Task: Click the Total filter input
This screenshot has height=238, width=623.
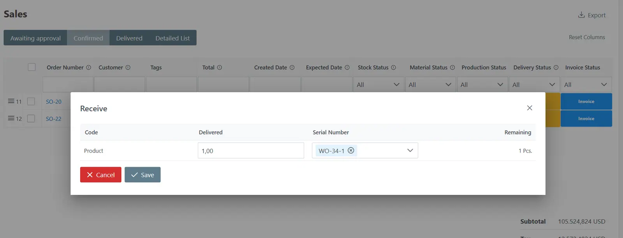Action: pos(224,84)
